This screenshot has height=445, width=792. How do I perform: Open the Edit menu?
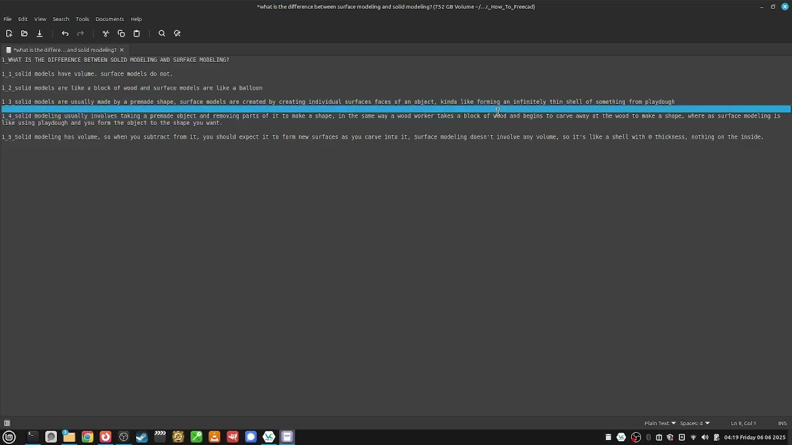tap(23, 19)
